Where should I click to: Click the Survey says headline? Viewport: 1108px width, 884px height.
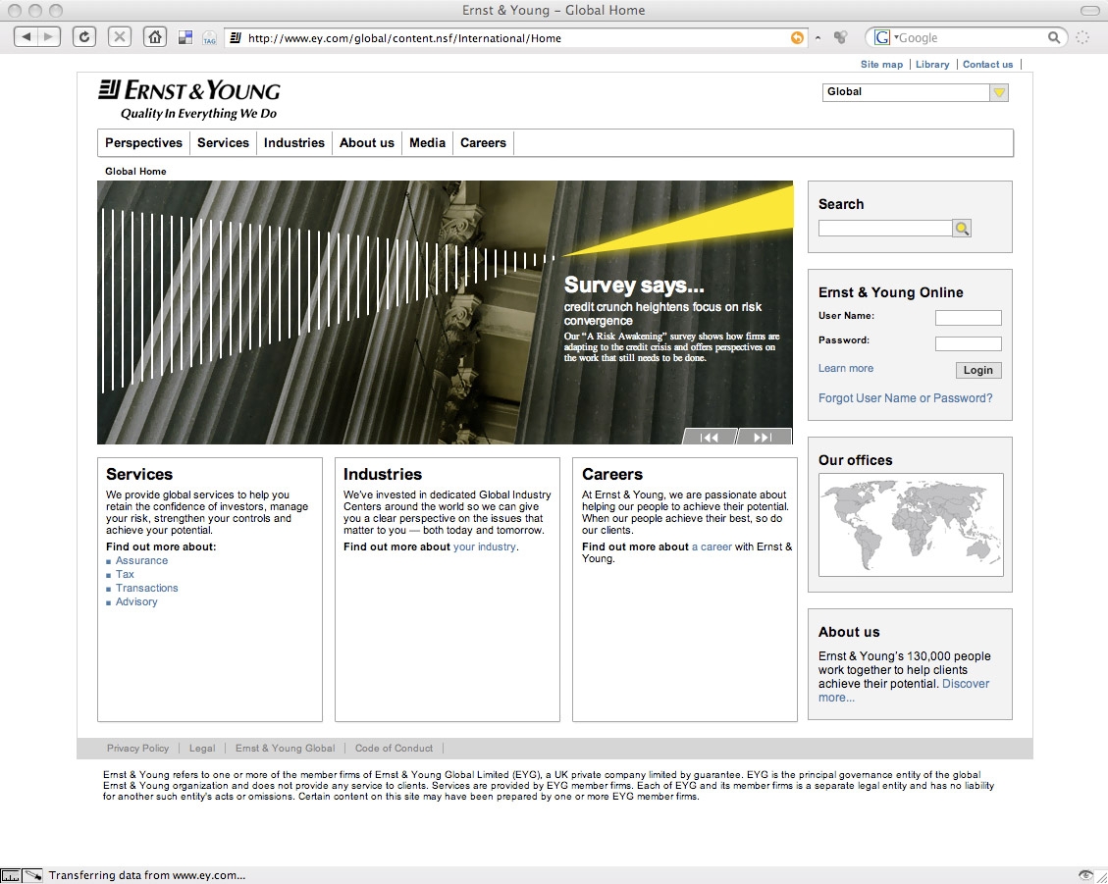pyautogui.click(x=634, y=285)
